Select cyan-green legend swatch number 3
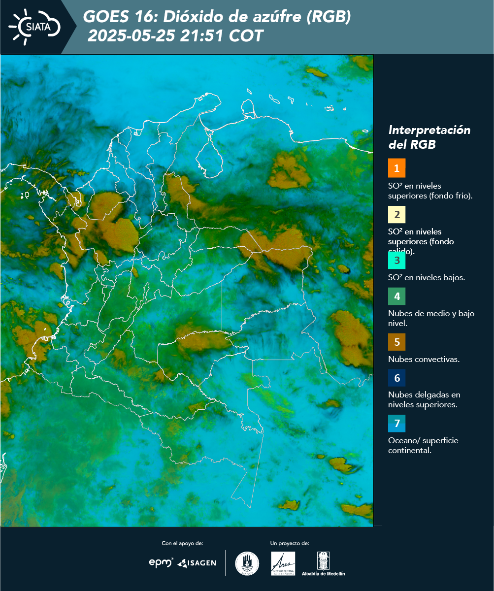 [x=396, y=261]
